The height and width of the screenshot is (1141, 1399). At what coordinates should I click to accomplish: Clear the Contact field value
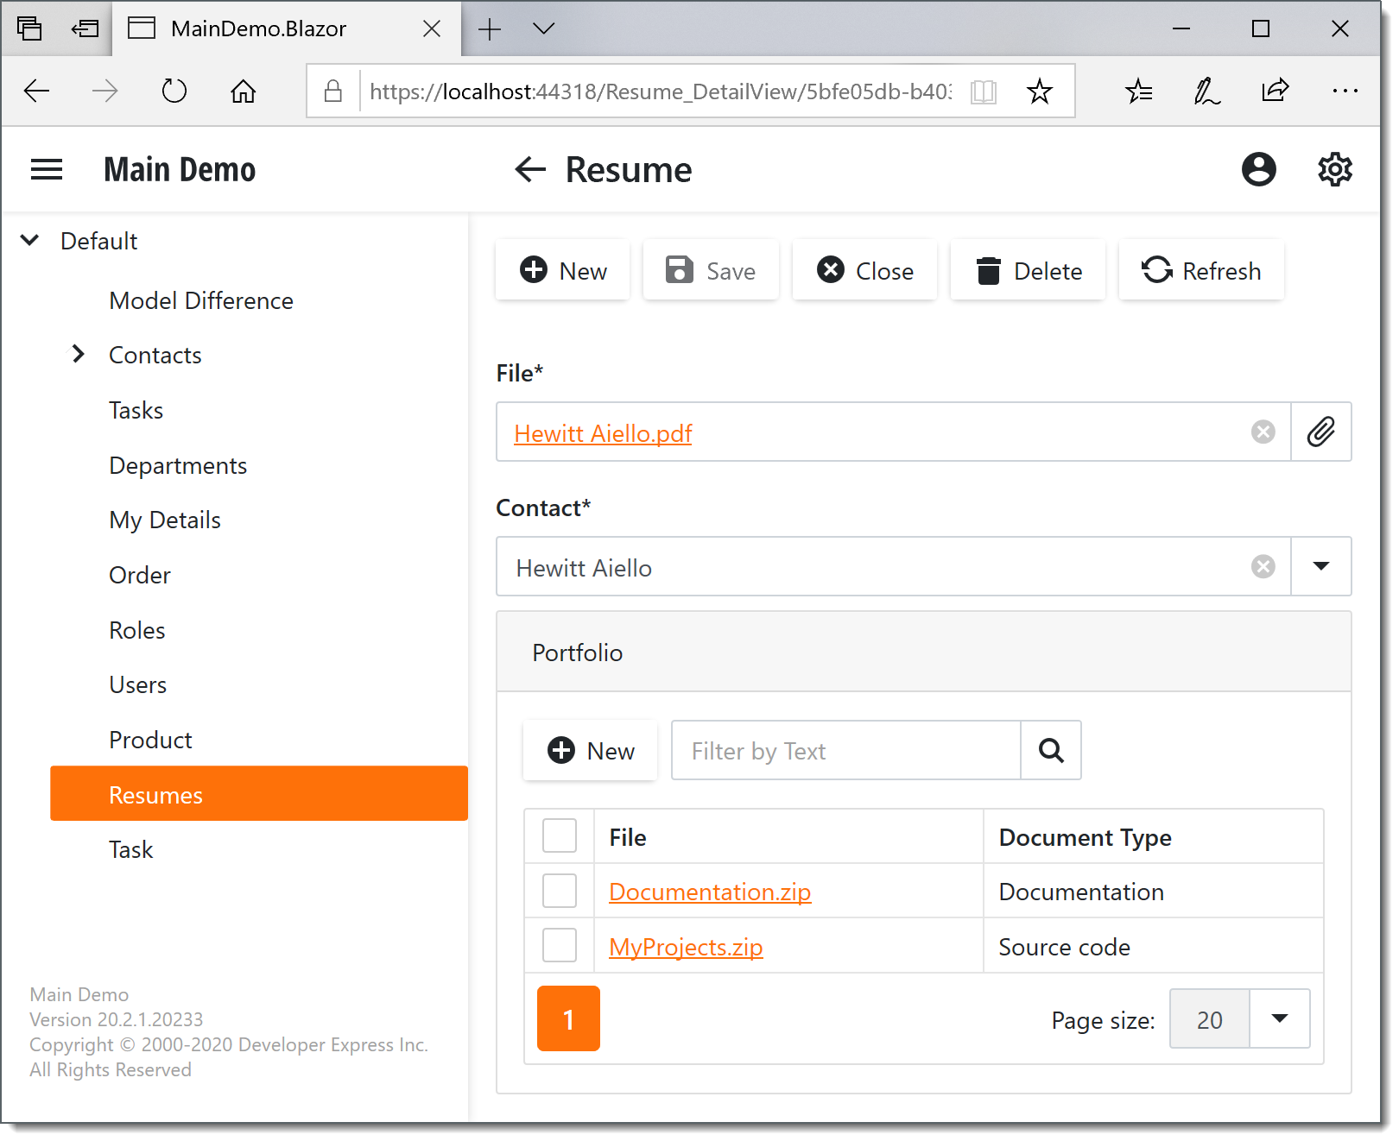pos(1263,567)
